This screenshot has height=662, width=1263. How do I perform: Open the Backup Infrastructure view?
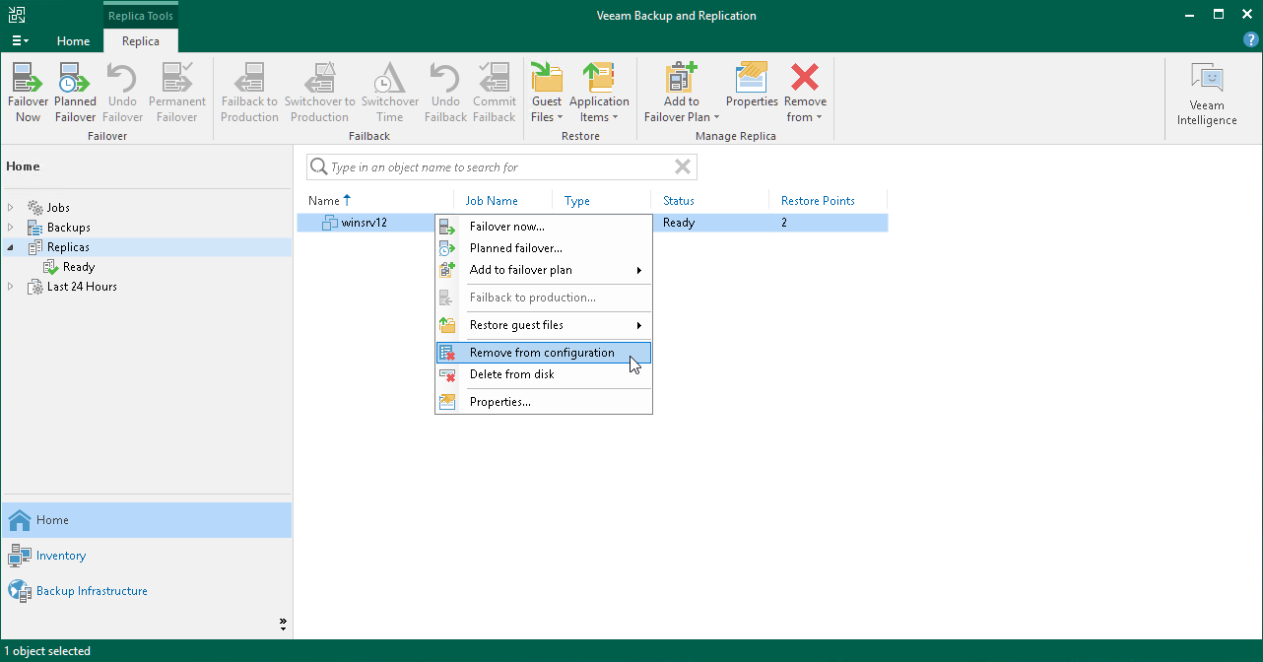[147, 591]
